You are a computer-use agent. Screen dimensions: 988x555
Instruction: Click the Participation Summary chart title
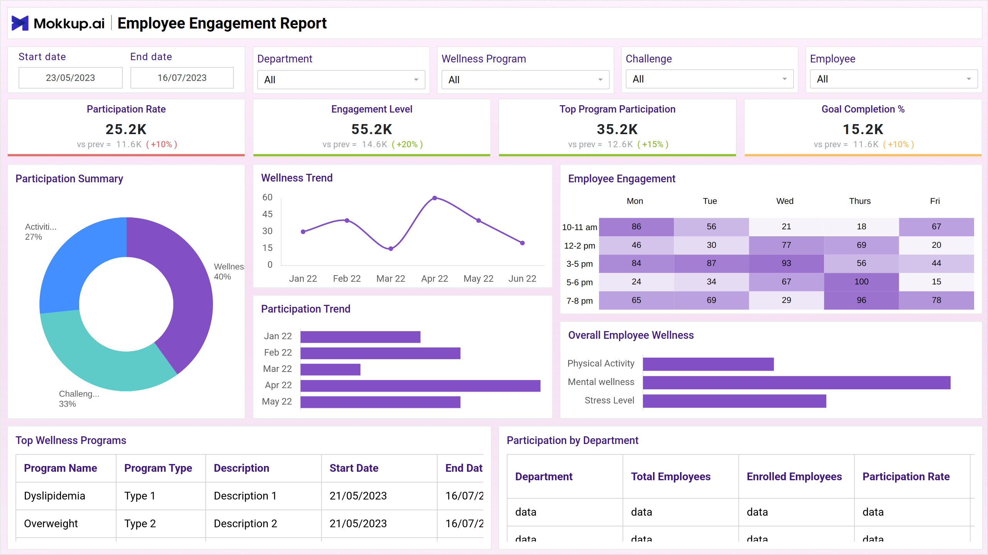point(69,179)
